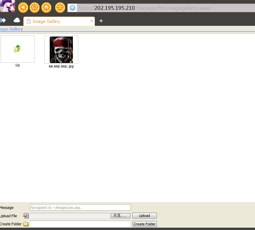
Task: Click the 浏览 browse button
Action: (x=121, y=216)
